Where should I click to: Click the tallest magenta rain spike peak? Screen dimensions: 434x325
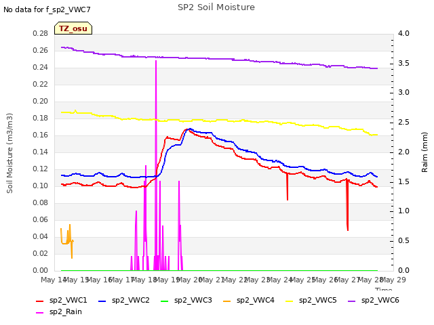pos(156,61)
